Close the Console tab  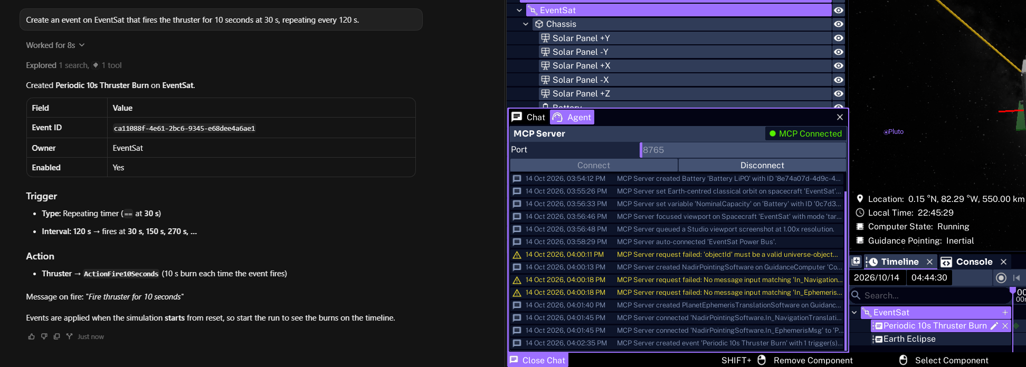[1003, 262]
